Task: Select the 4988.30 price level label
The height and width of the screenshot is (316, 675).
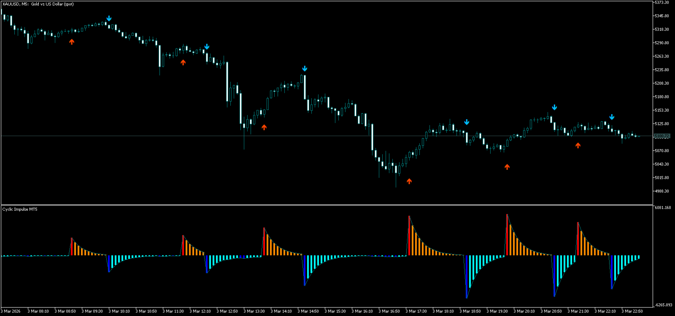Action: (x=661, y=191)
